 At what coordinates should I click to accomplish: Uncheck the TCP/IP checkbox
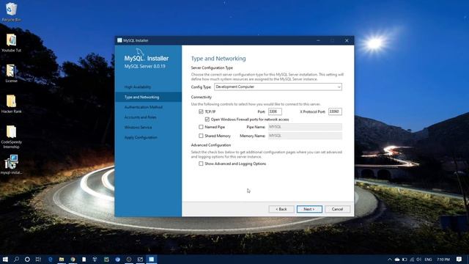point(201,111)
